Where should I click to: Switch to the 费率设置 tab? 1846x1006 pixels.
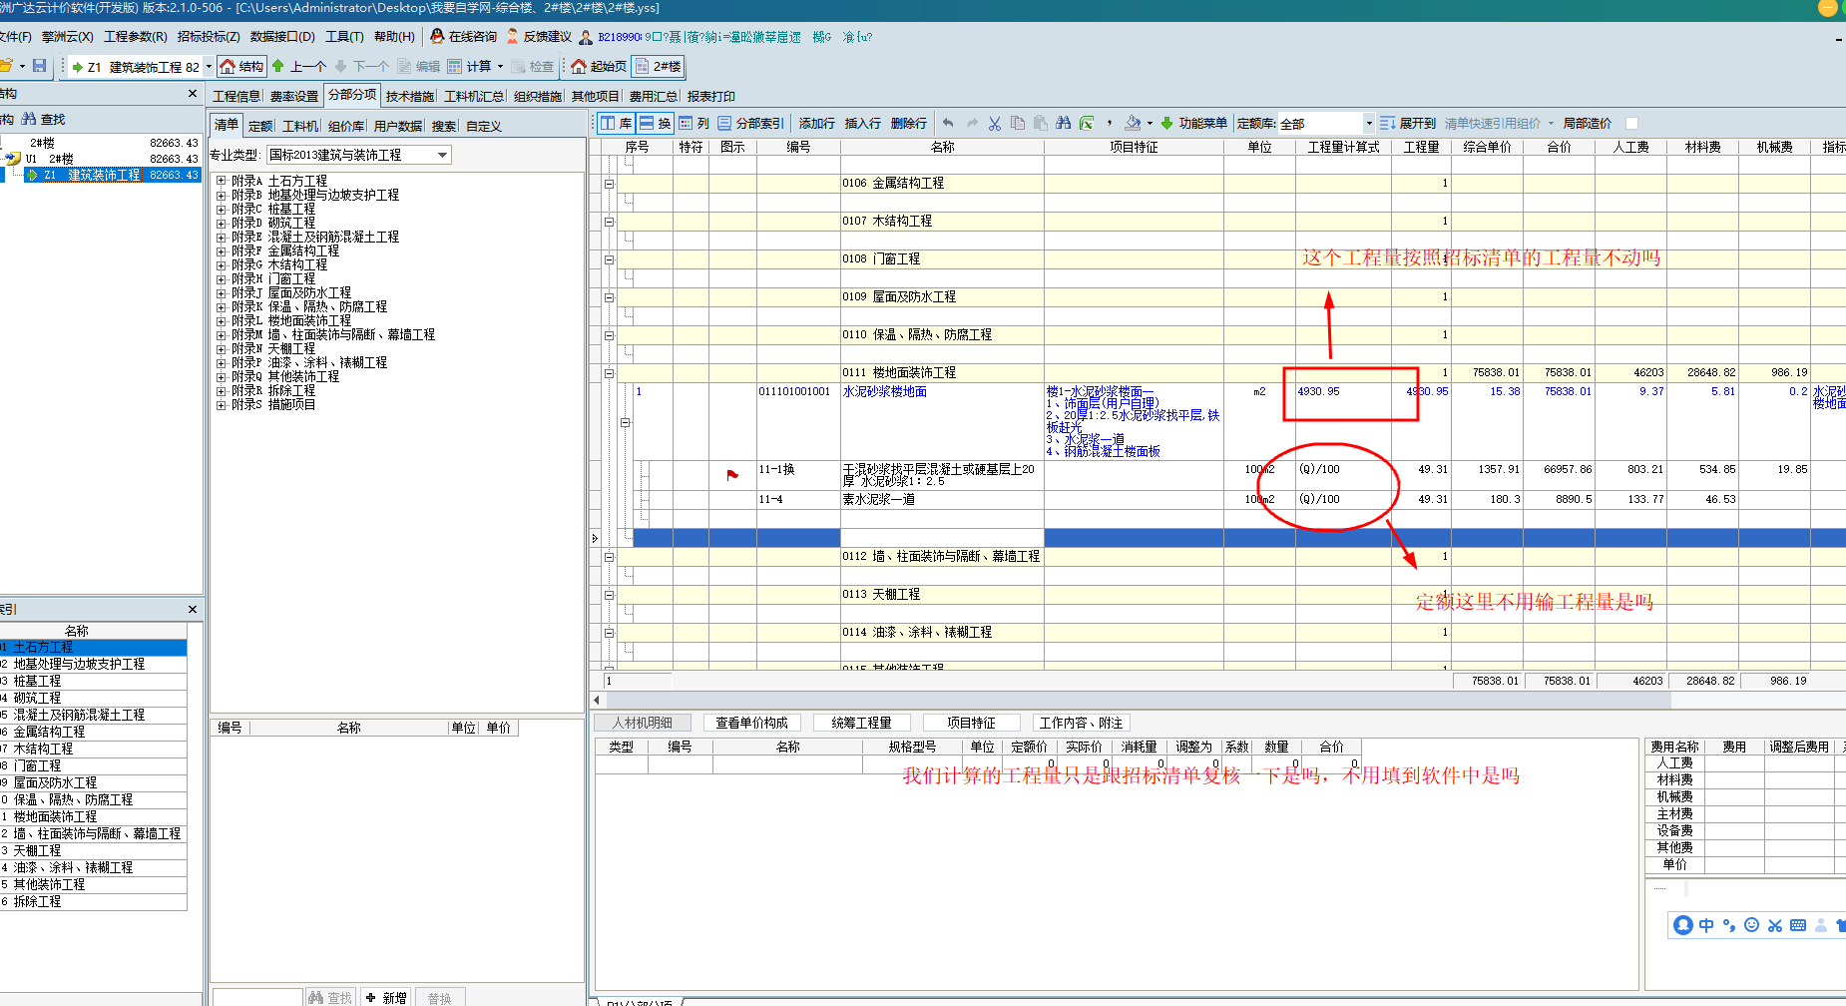[293, 97]
